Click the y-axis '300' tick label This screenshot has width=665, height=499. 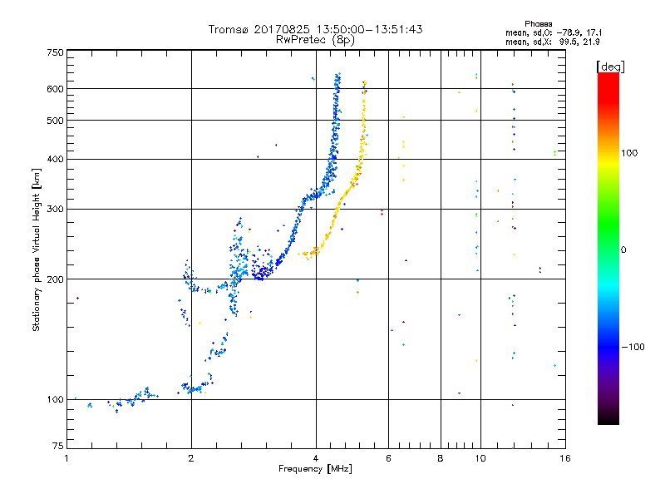coord(55,210)
